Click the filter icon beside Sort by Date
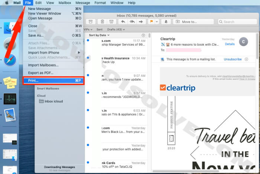The width and height of the screenshot is (260, 174). point(143,35)
